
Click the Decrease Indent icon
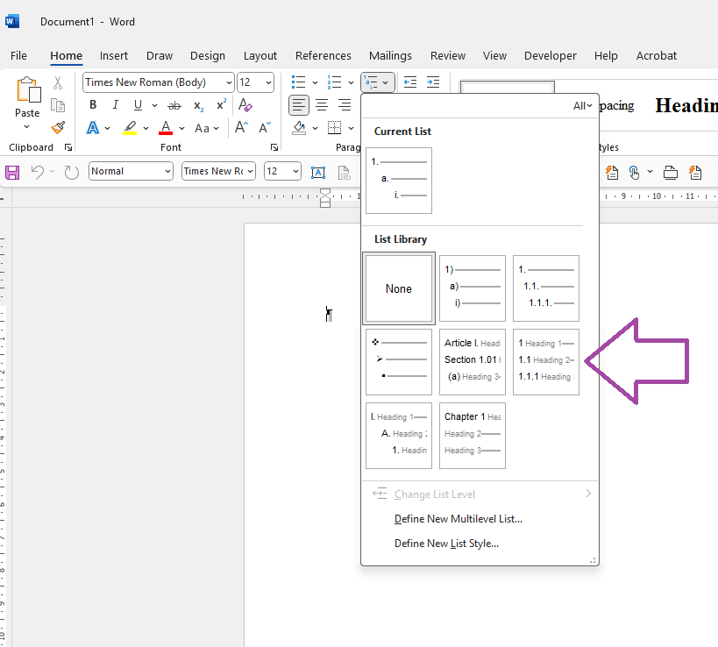tap(410, 82)
